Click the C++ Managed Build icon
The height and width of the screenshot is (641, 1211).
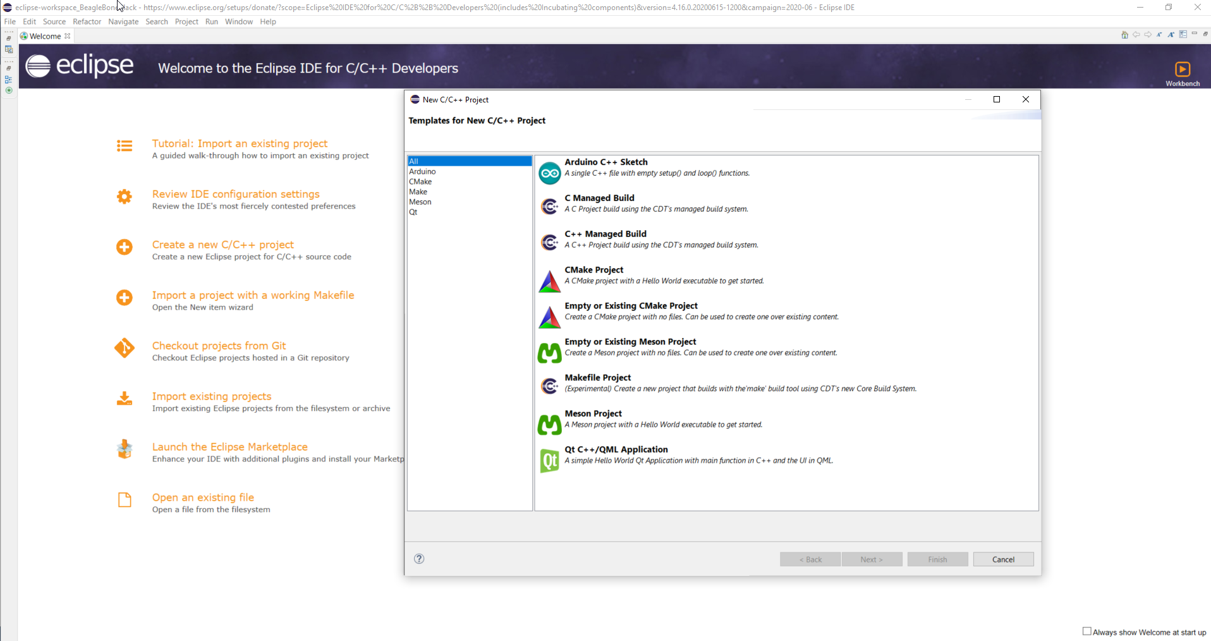(549, 242)
